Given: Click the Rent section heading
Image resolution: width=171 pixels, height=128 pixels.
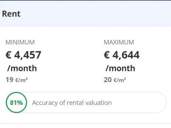Looking at the screenshot, I should click(11, 14).
